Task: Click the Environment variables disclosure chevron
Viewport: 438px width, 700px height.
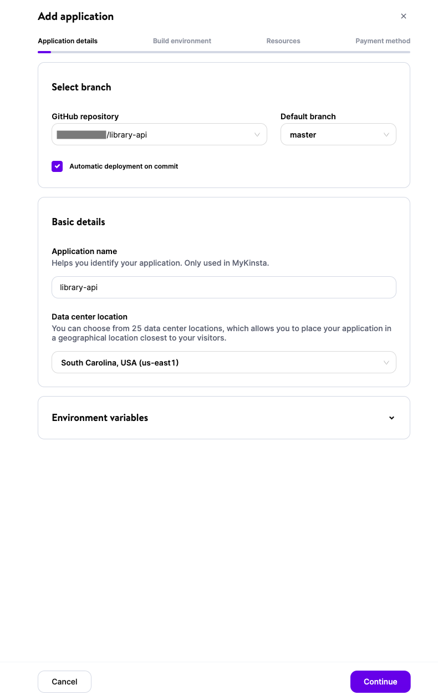Action: tap(391, 418)
